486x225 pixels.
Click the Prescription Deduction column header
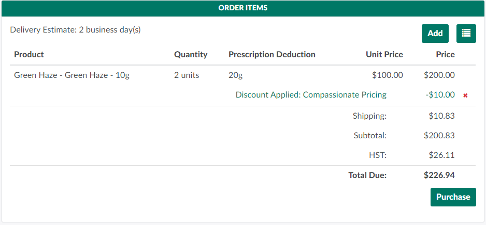(x=271, y=55)
